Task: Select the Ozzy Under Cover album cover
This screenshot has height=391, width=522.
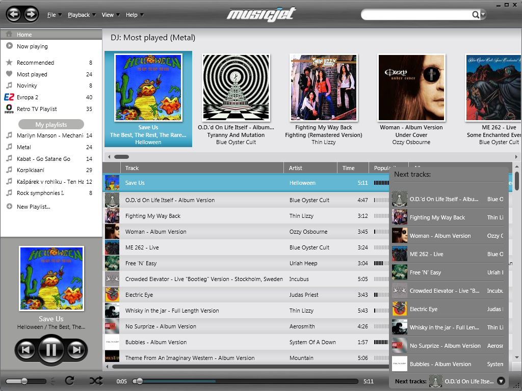Action: (411, 88)
